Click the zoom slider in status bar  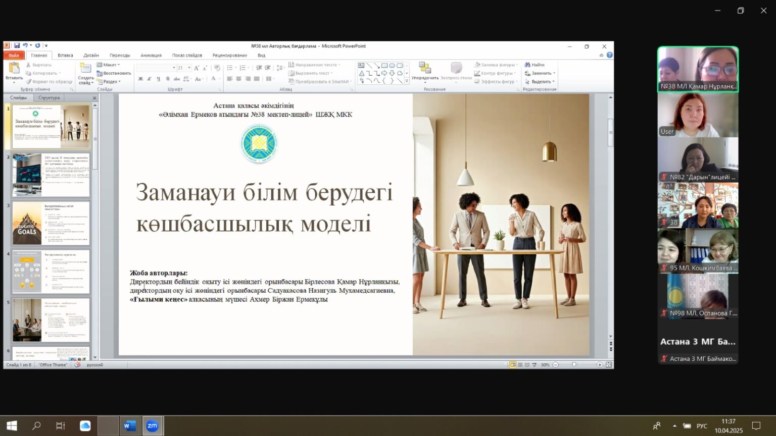click(x=574, y=365)
